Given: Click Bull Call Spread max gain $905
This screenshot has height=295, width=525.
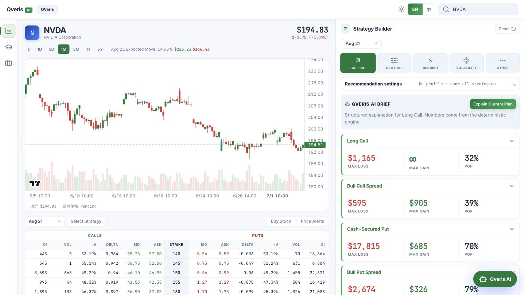Looking at the screenshot, I should (419, 203).
